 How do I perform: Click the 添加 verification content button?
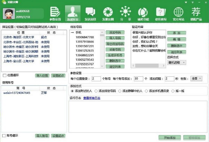pos(177,33)
